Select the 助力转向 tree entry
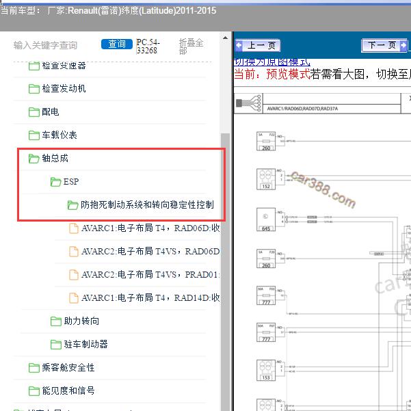The width and height of the screenshot is (411, 411). click(81, 321)
